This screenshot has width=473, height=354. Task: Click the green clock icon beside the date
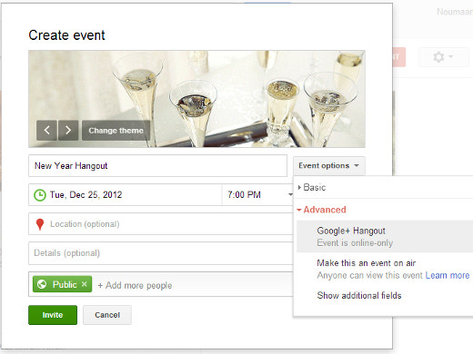[40, 195]
